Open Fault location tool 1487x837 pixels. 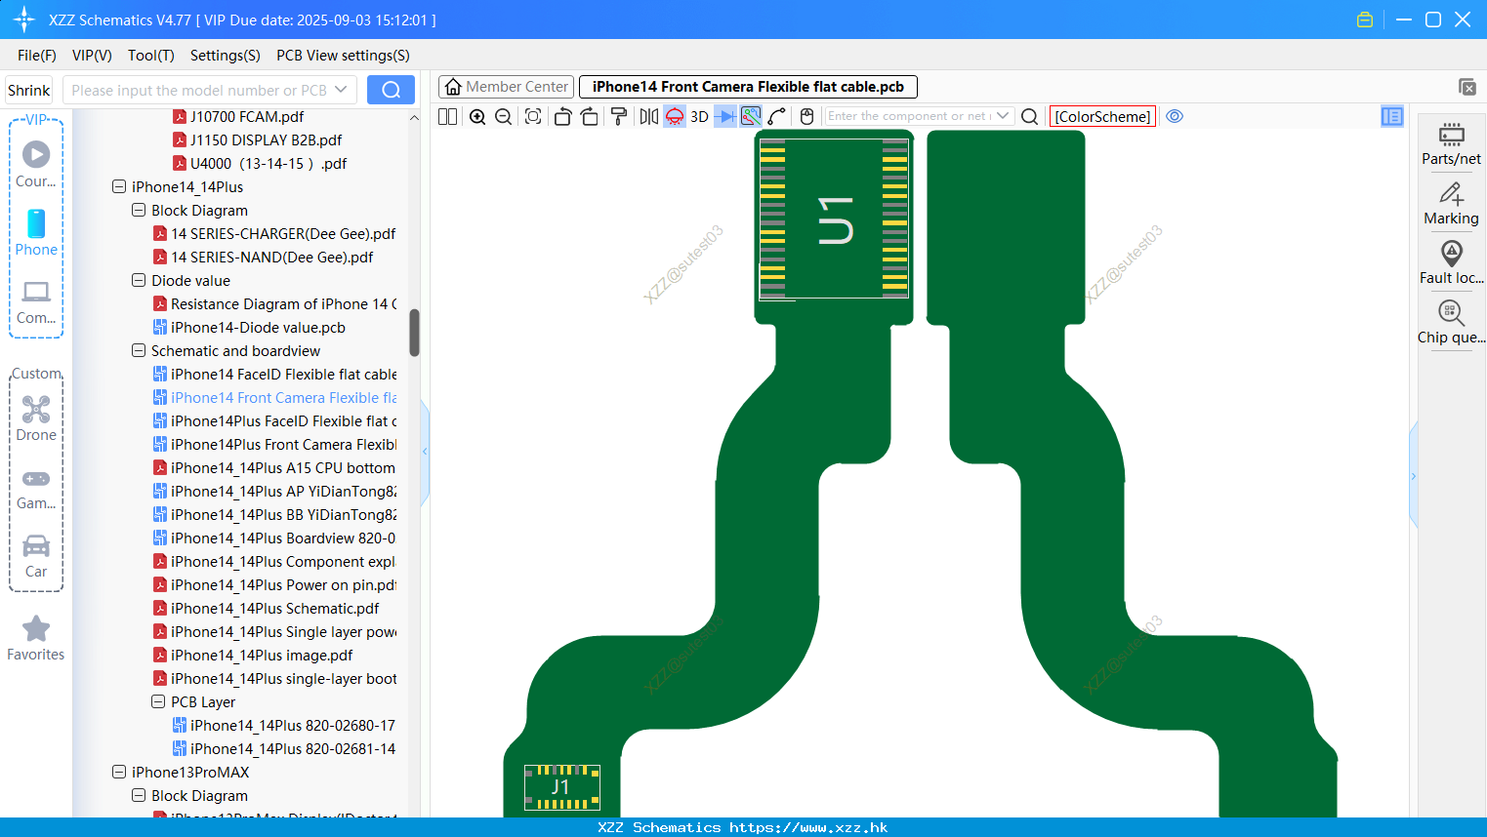click(1451, 263)
